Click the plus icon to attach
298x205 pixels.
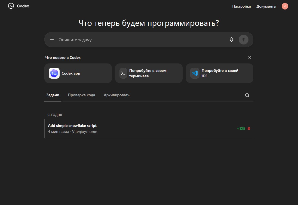tap(52, 40)
